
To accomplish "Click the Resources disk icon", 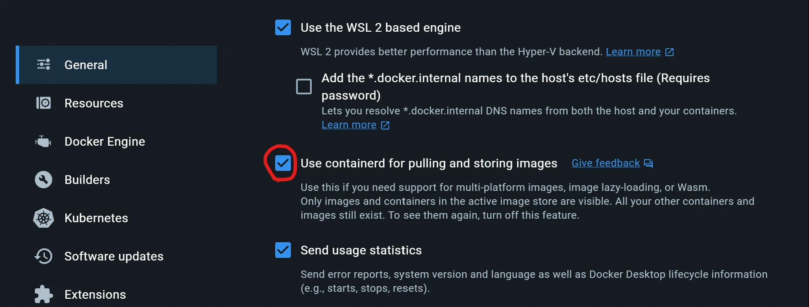I will tap(44, 103).
